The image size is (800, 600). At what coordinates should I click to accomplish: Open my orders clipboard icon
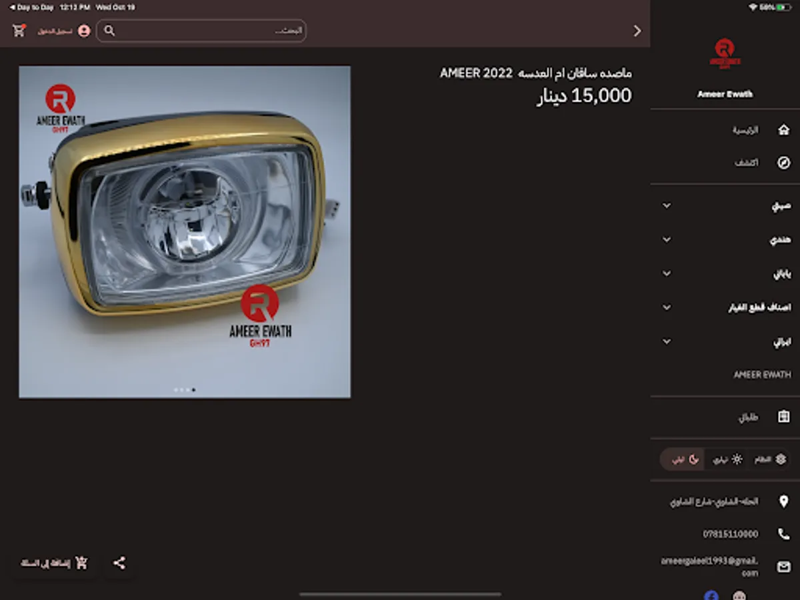coord(784,417)
